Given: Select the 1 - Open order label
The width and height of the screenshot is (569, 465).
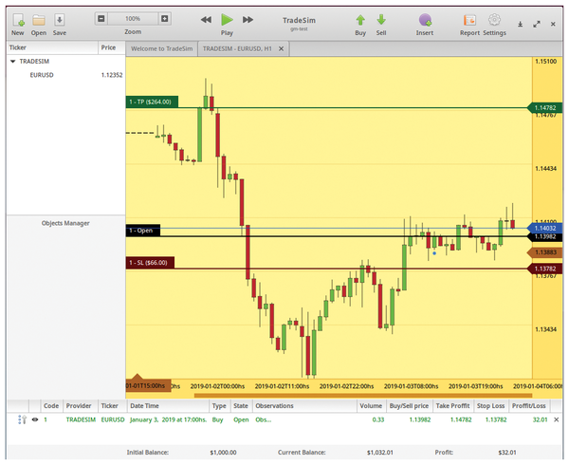Looking at the screenshot, I should pos(143,231).
